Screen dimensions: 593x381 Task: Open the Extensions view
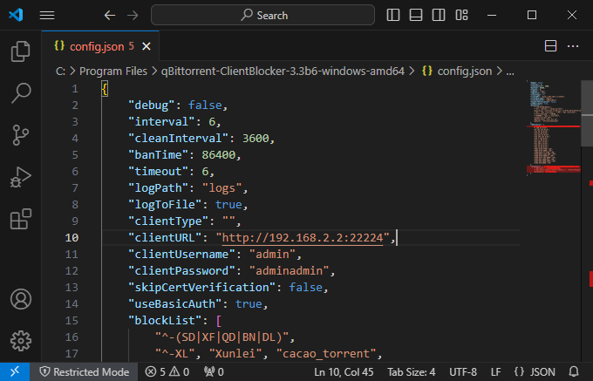pyautogui.click(x=20, y=219)
